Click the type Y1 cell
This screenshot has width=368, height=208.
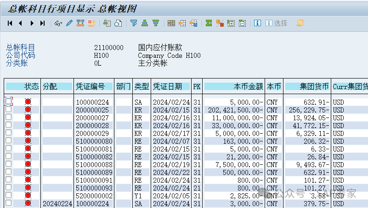click(138, 196)
